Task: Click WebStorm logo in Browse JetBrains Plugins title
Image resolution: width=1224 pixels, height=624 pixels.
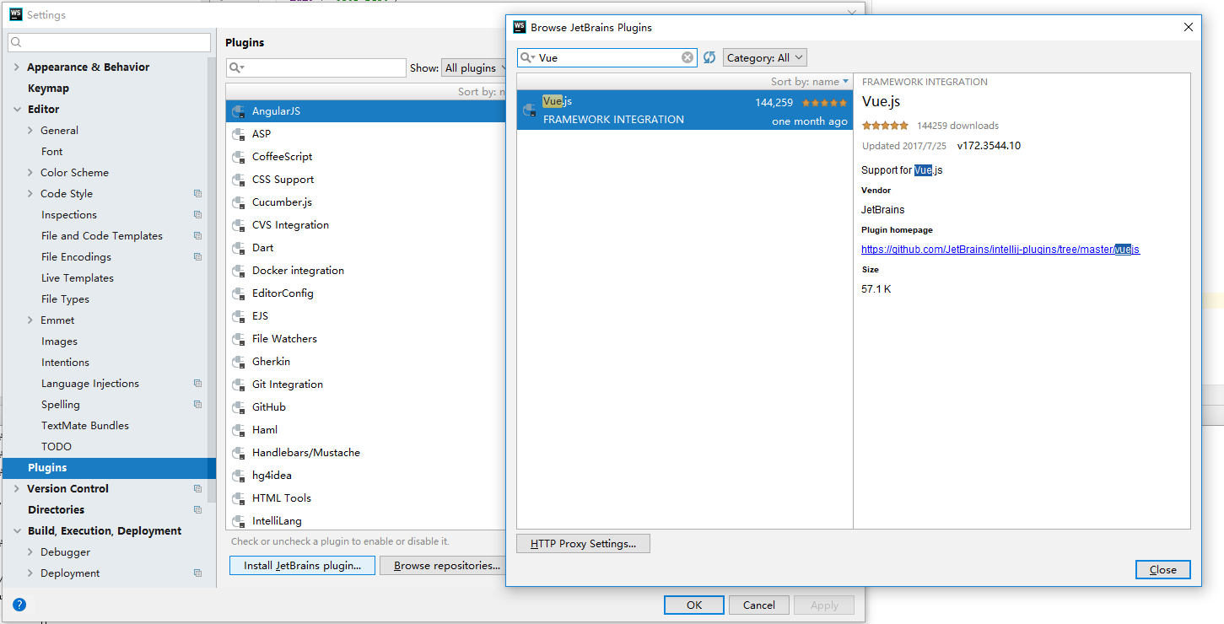Action: (x=520, y=27)
